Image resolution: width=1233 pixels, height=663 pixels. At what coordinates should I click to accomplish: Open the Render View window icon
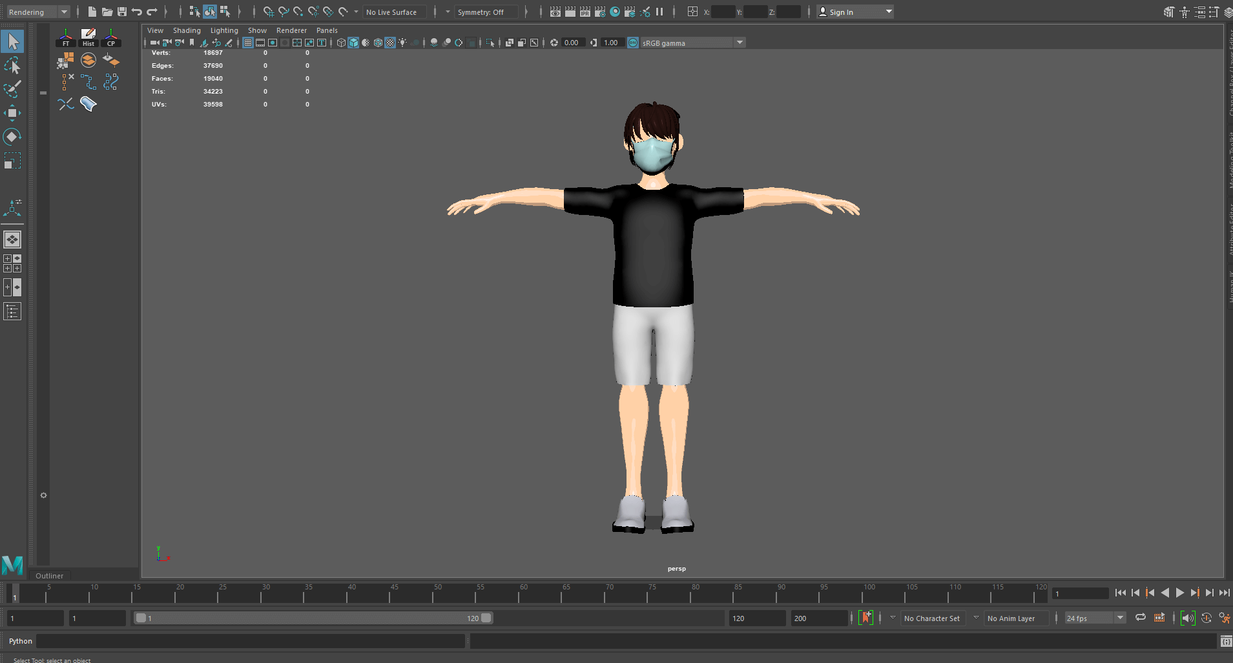[x=555, y=12]
